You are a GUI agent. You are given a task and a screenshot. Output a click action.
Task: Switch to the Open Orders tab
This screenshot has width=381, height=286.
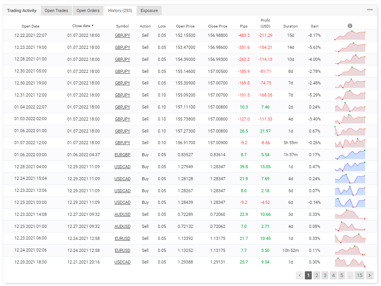pos(88,10)
